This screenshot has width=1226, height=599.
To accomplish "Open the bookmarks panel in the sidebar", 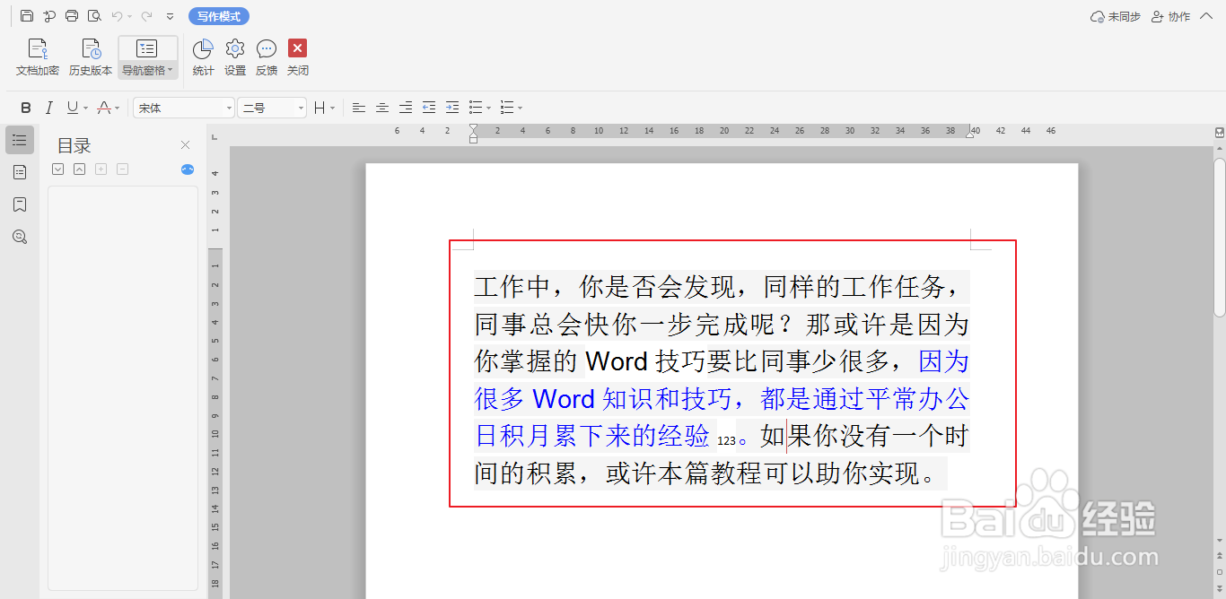I will (19, 204).
